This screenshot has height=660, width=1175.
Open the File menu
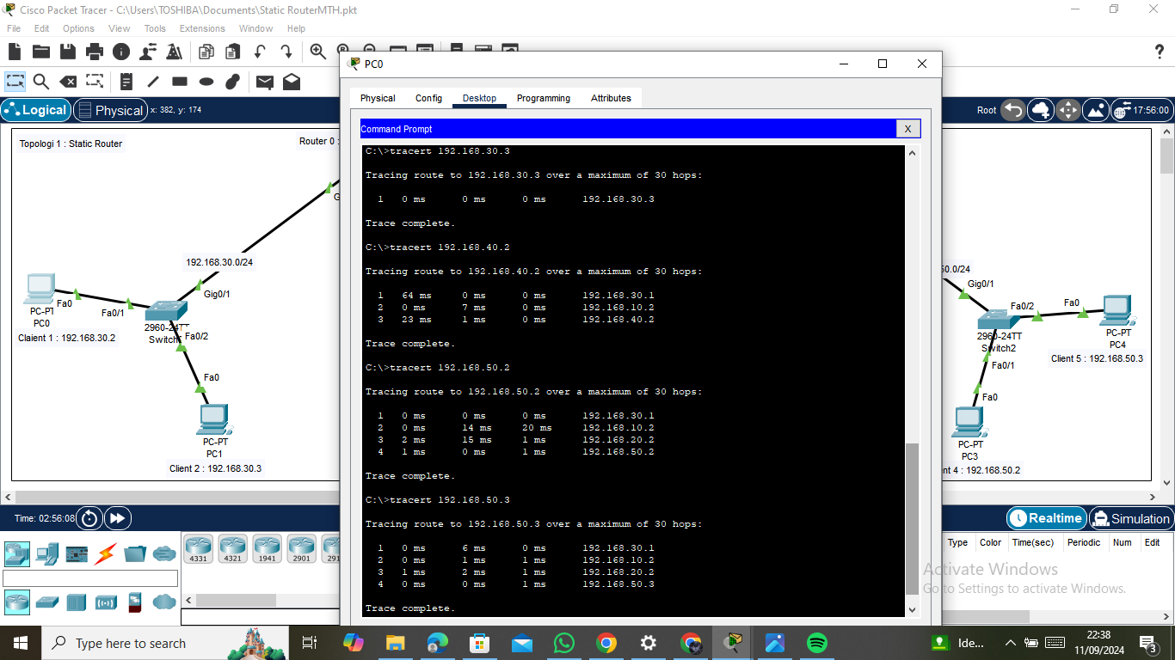[14, 28]
